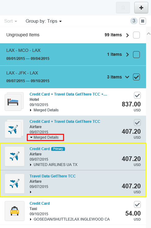This screenshot has height=228, width=151.
Task: Collapse the 3 Items chevron
Action: (127, 77)
